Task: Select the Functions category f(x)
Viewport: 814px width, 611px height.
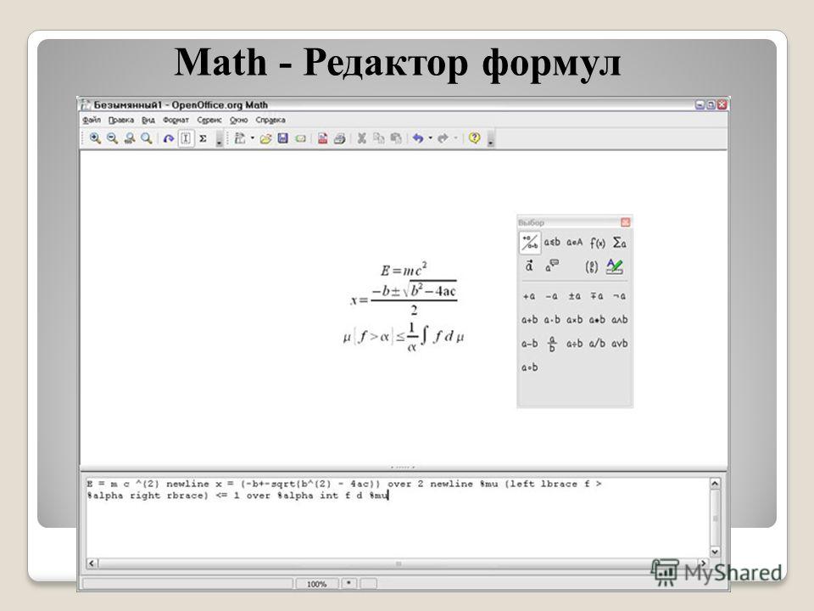Action: tap(598, 243)
